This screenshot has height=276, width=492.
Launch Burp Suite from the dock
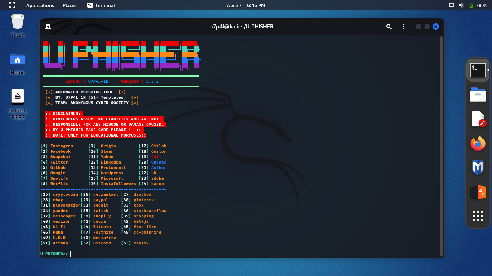[x=478, y=192]
